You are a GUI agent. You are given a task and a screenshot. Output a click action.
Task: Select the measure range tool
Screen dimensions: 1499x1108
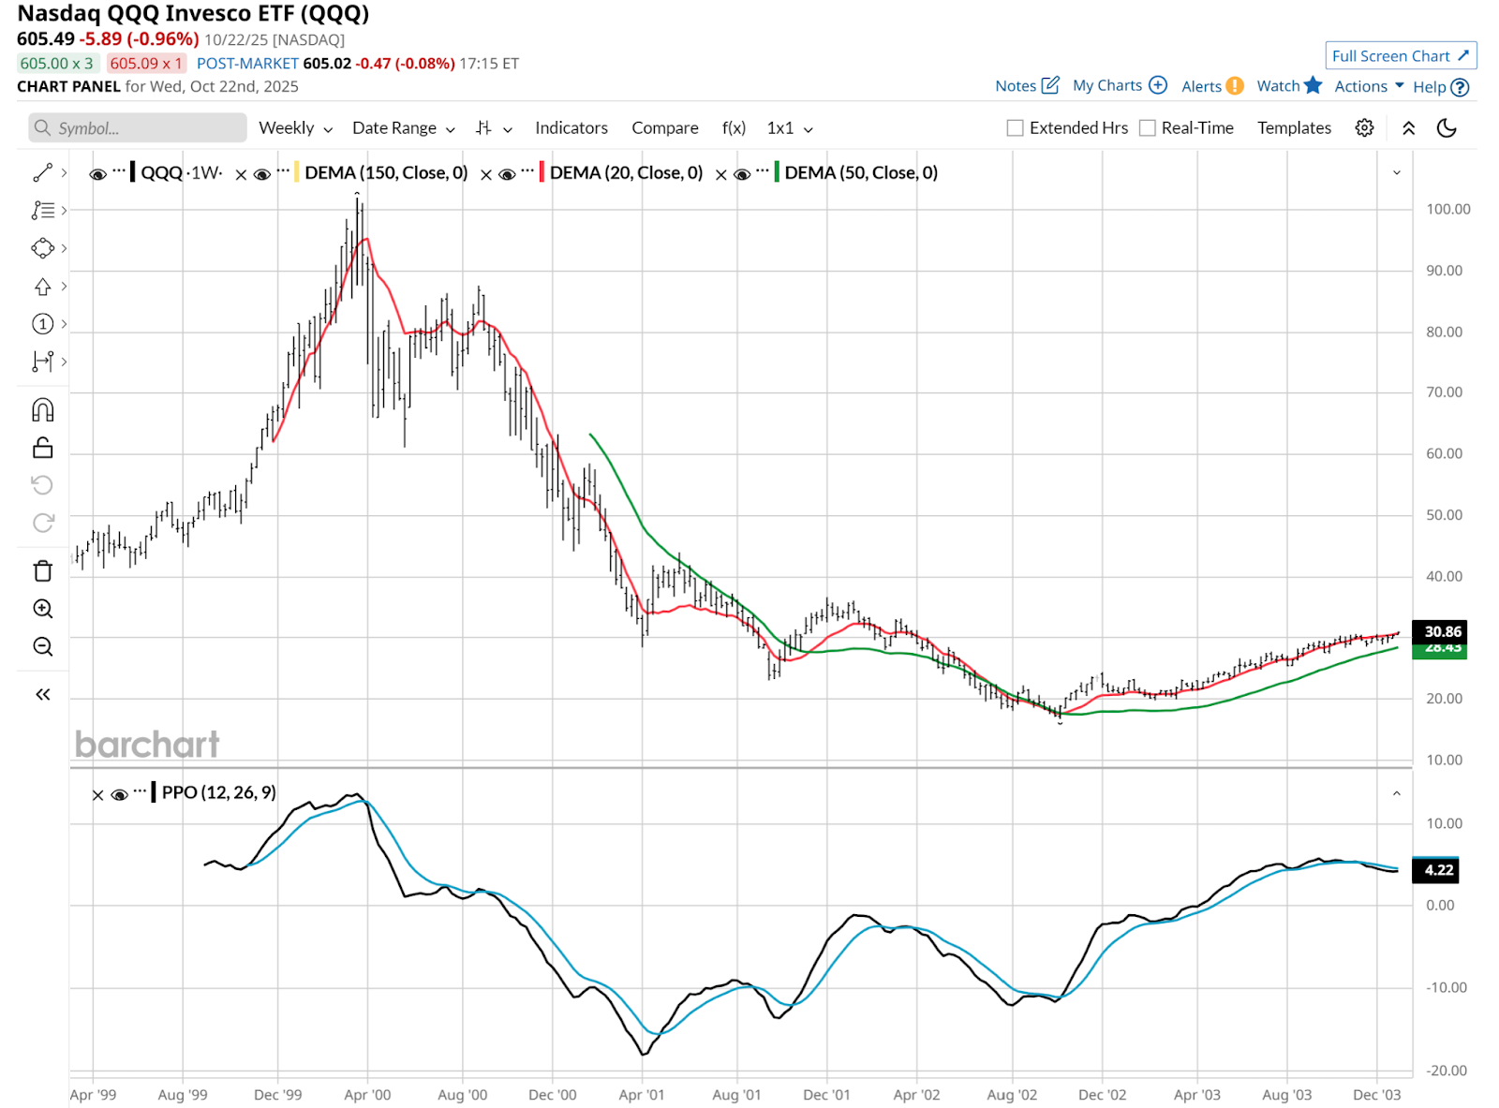tap(43, 362)
